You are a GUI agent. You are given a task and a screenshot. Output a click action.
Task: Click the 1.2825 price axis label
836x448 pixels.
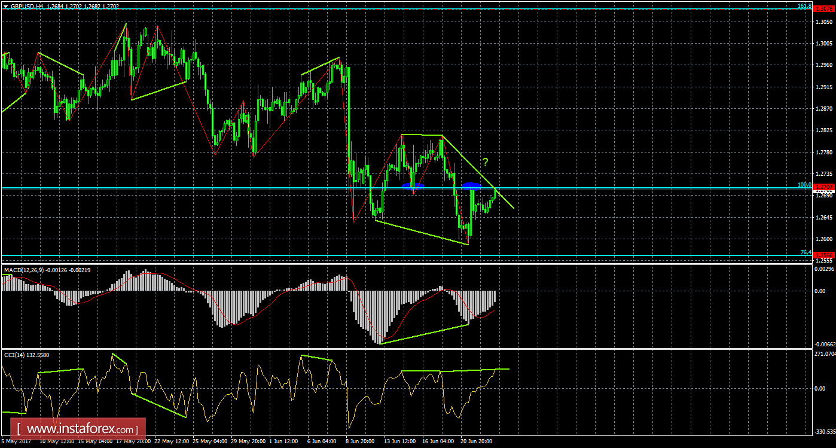[824, 130]
